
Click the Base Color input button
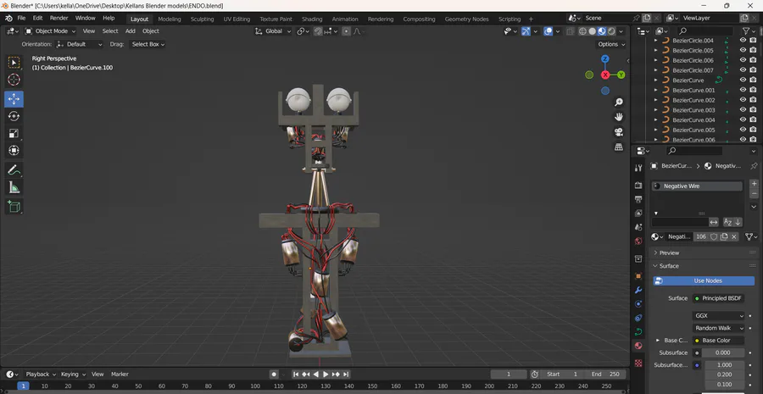click(718, 341)
